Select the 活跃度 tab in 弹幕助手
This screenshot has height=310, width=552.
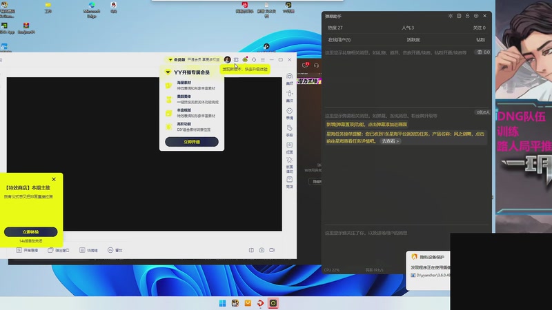(413, 40)
